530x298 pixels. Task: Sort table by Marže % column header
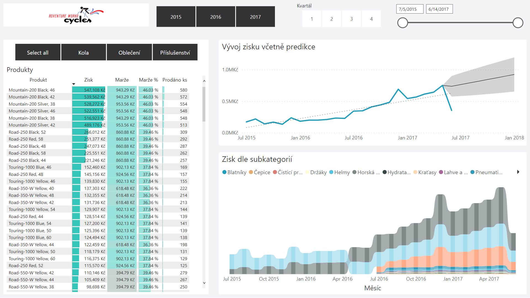pos(148,80)
